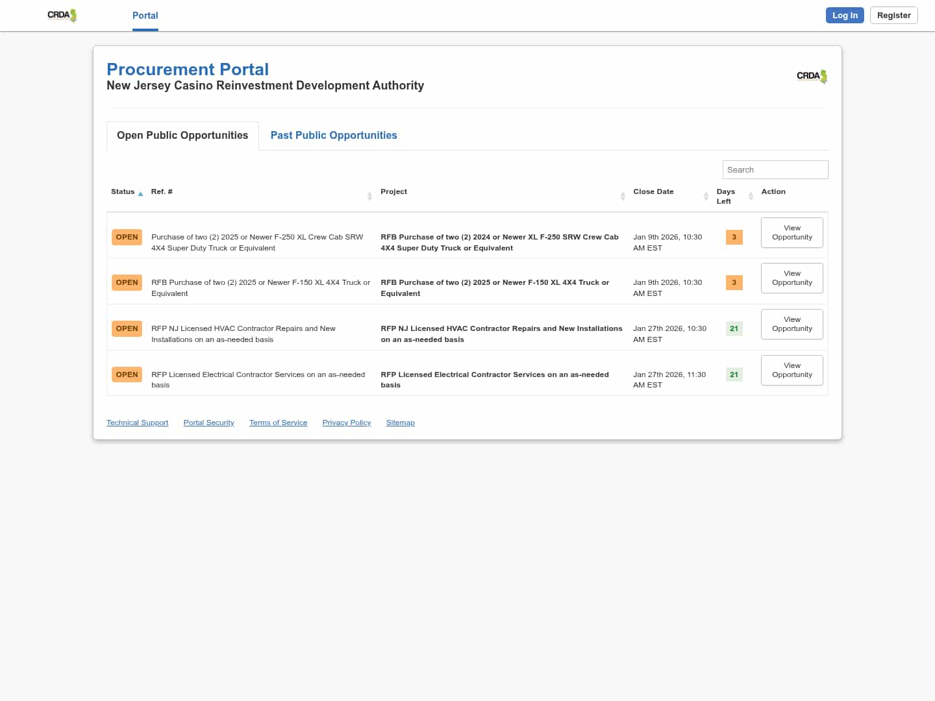Open the Privacy Policy footer link
The width and height of the screenshot is (935, 701).
347,423
